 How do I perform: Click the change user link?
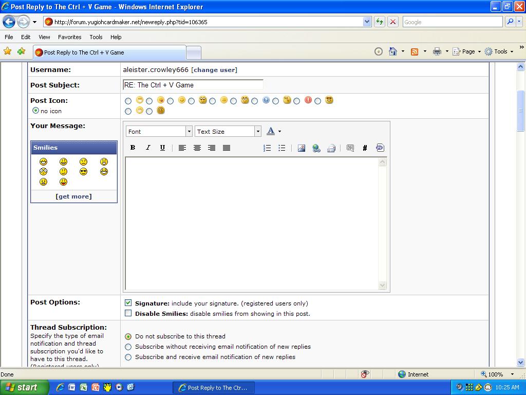coord(214,70)
